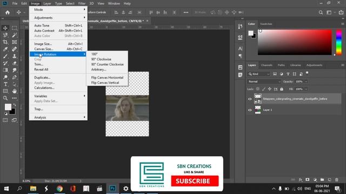Viewport: 346px width, 194px height.
Task: Click the Delete layer trash icon
Action: click(x=336, y=179)
